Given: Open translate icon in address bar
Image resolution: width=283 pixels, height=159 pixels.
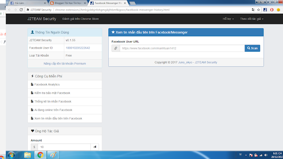Looking at the screenshot, I should (x=253, y=10).
